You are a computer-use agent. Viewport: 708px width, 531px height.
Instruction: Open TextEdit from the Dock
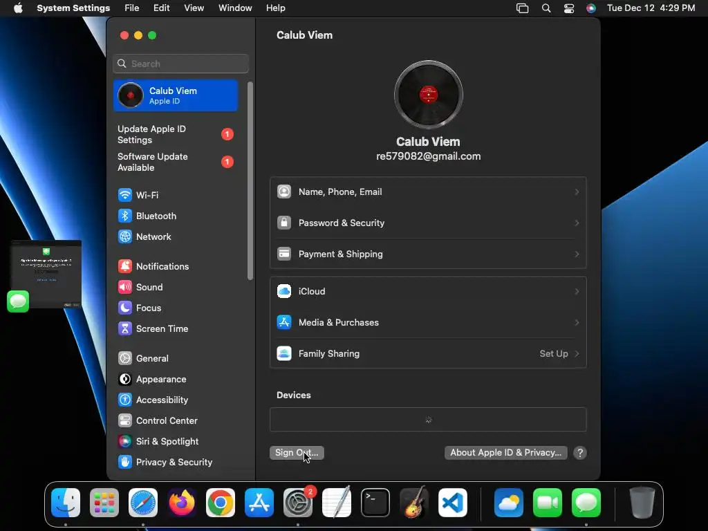[337, 503]
